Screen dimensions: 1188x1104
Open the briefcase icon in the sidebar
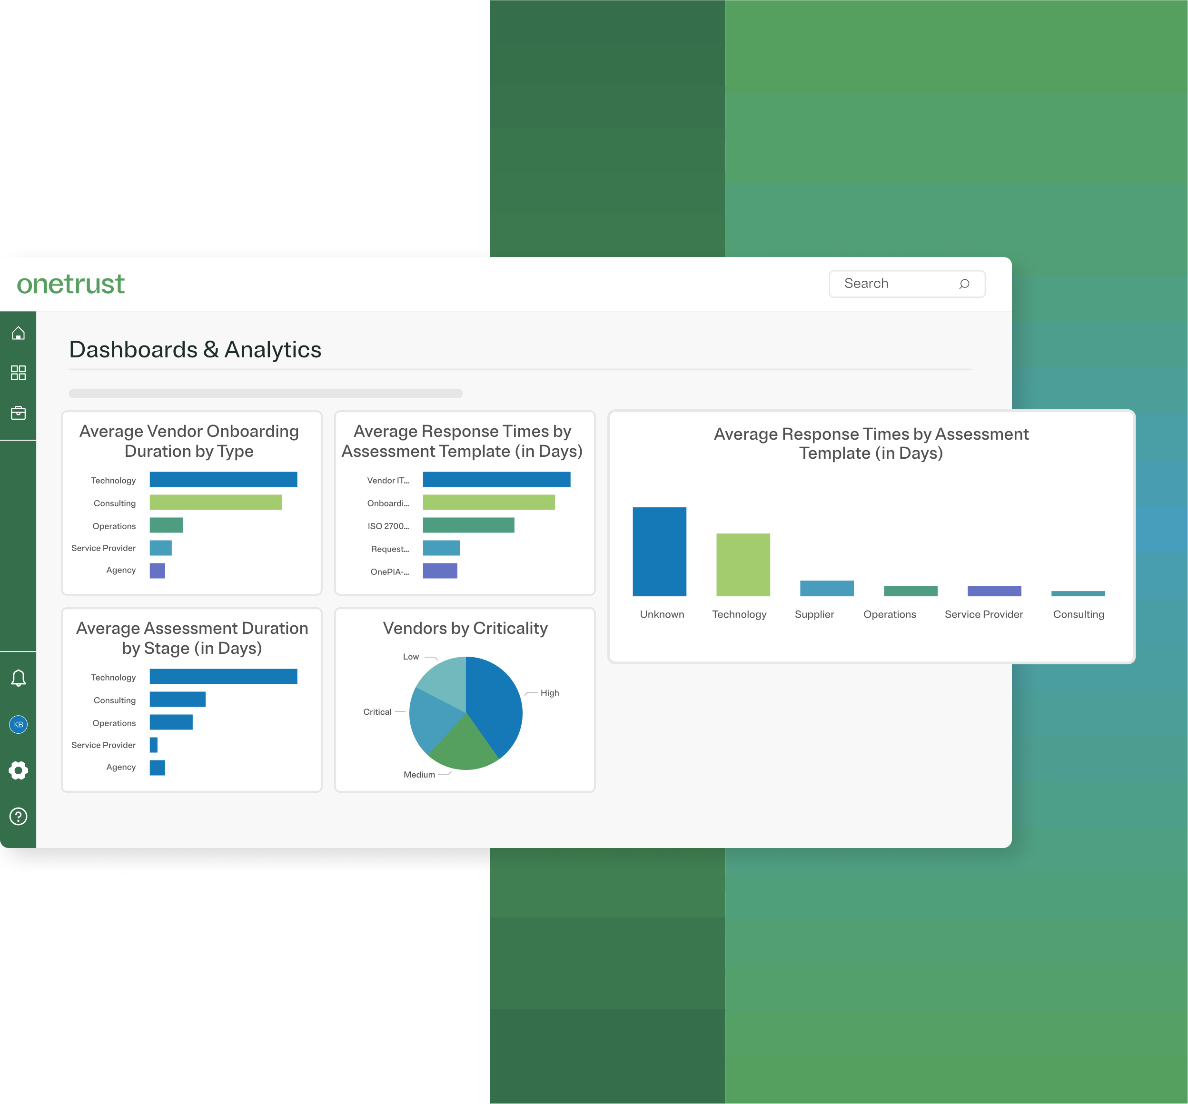[19, 412]
